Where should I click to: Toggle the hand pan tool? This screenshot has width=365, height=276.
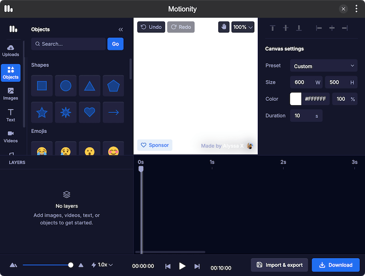pos(224,27)
